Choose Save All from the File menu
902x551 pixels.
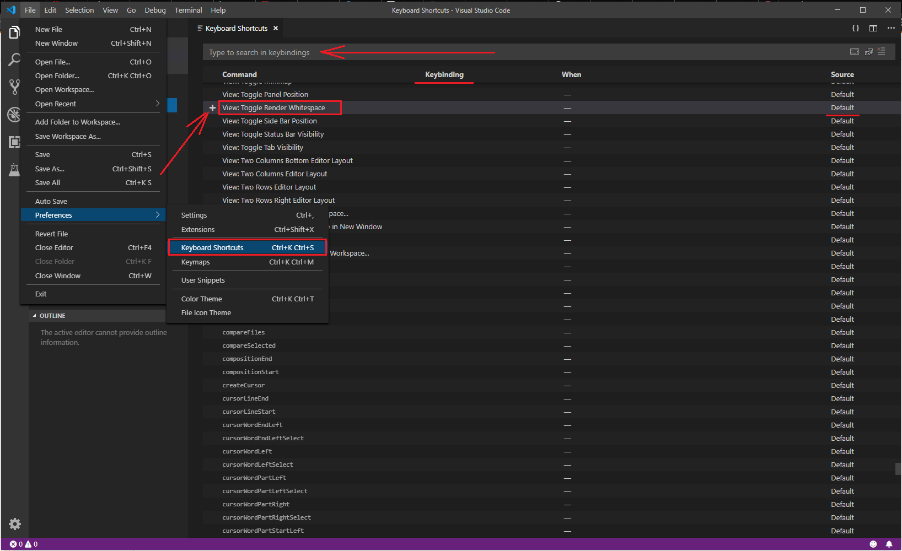(93, 183)
